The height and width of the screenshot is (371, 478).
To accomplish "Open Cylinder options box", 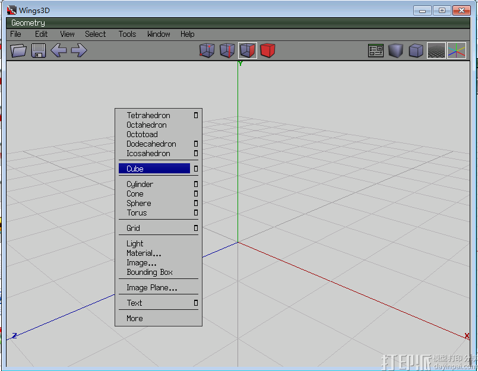I will click(196, 184).
